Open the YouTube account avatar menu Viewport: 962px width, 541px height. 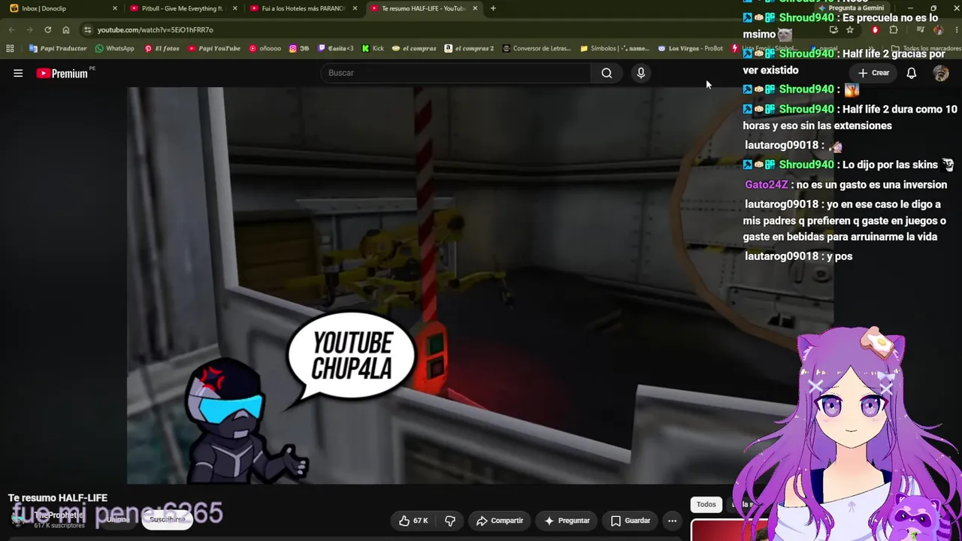click(x=941, y=73)
